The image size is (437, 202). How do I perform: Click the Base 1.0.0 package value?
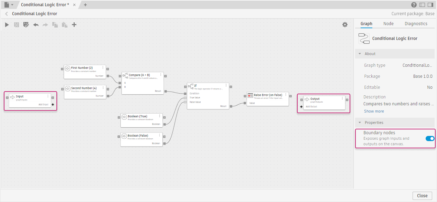pyautogui.click(x=423, y=76)
